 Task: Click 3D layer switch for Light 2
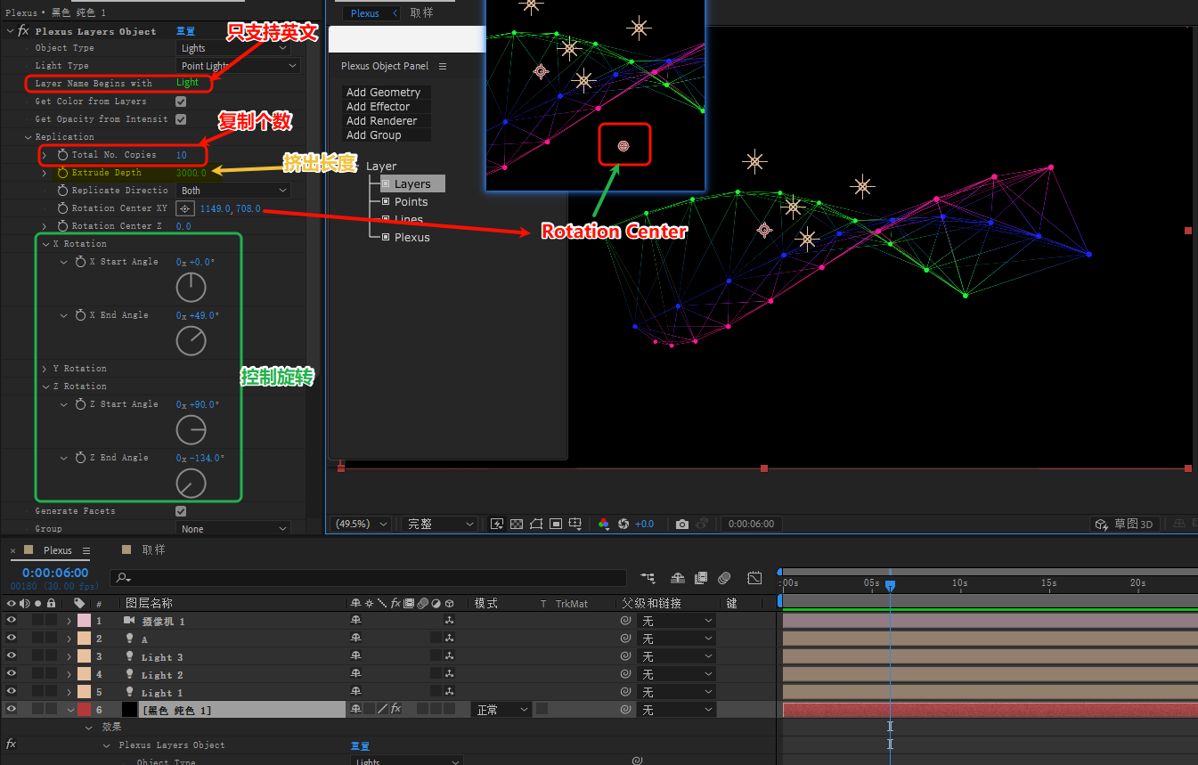[x=450, y=674]
